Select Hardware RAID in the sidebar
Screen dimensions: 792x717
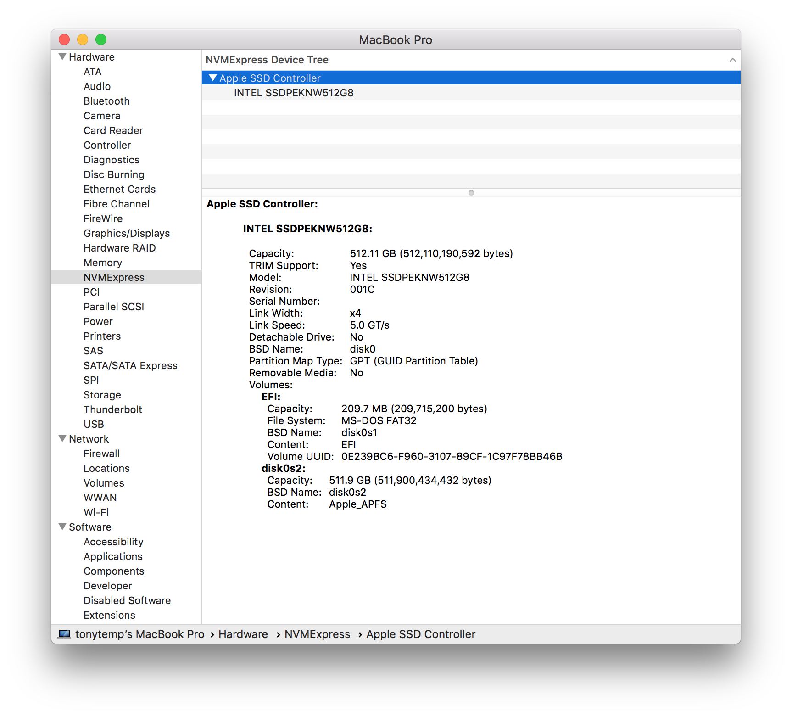119,248
